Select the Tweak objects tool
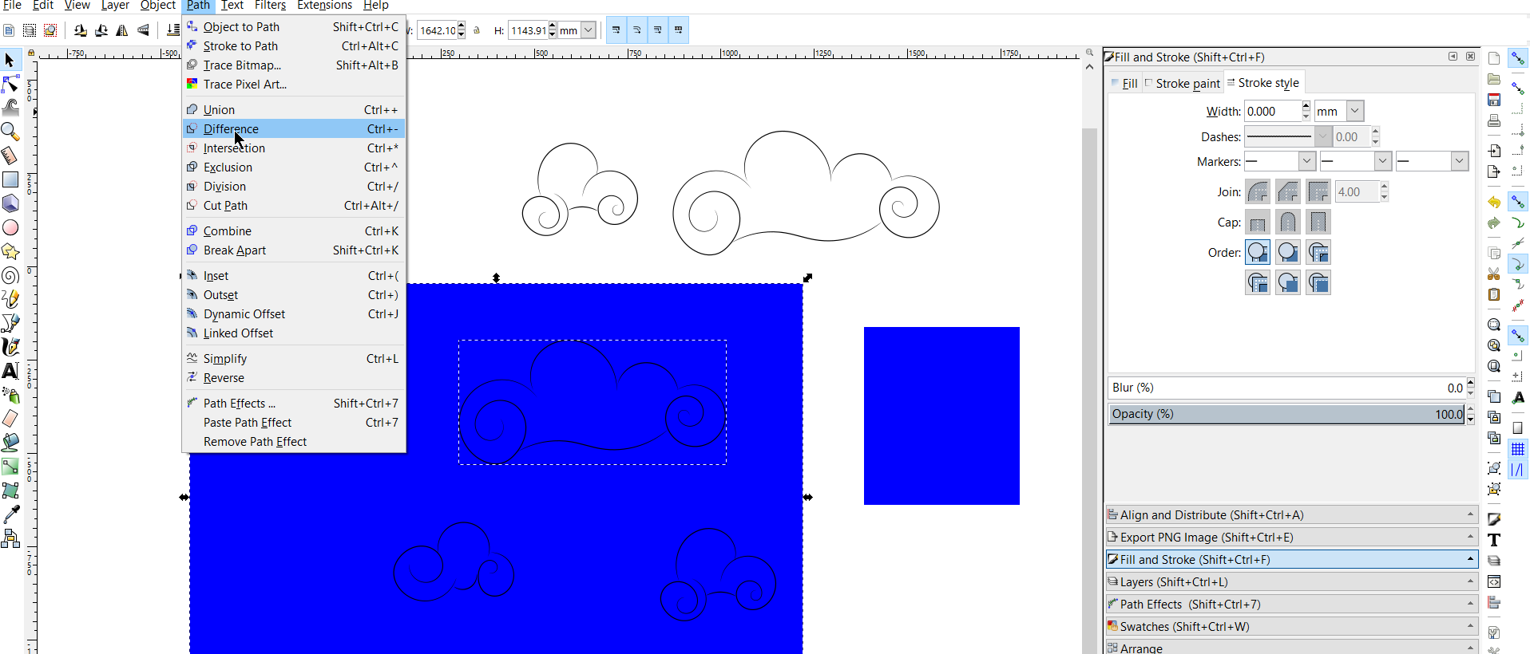Viewport: 1530px width, 654px height. pyautogui.click(x=10, y=107)
